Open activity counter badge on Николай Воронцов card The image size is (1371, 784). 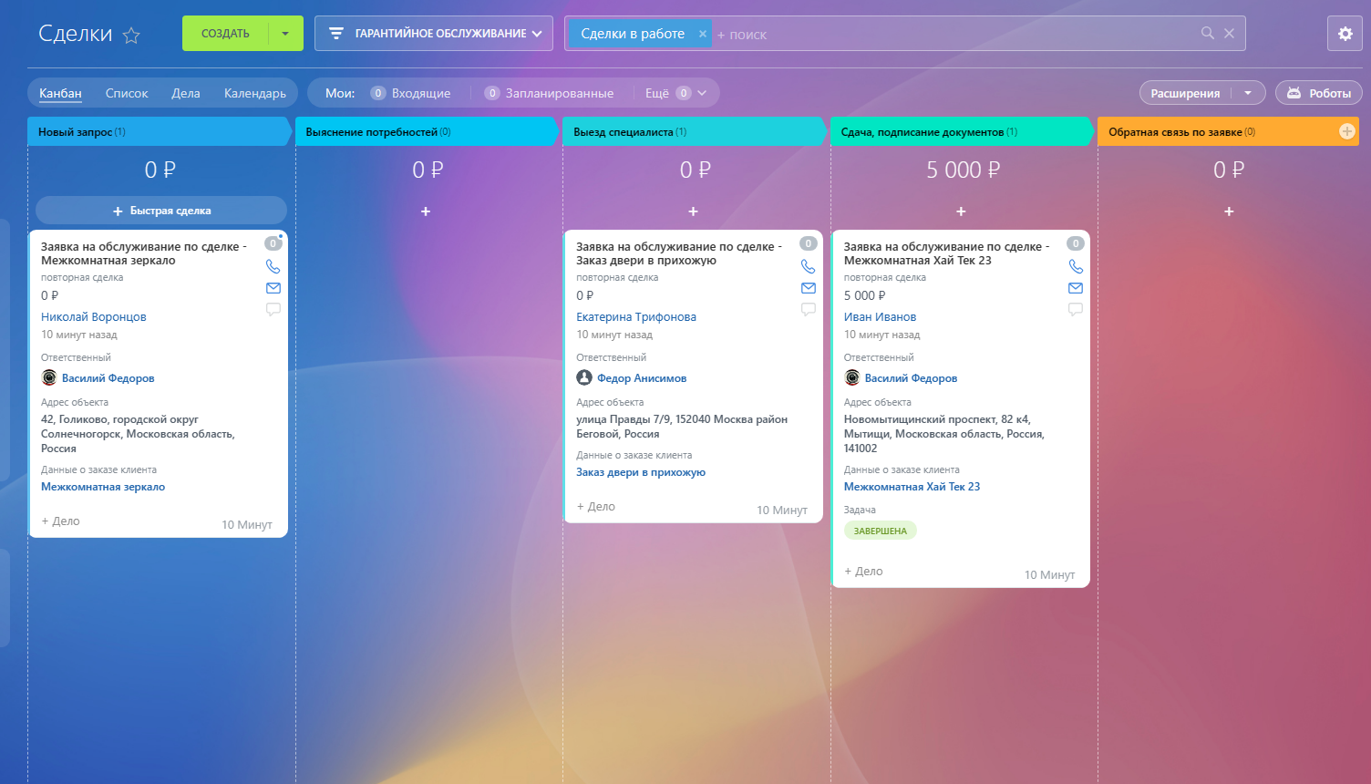click(x=273, y=243)
